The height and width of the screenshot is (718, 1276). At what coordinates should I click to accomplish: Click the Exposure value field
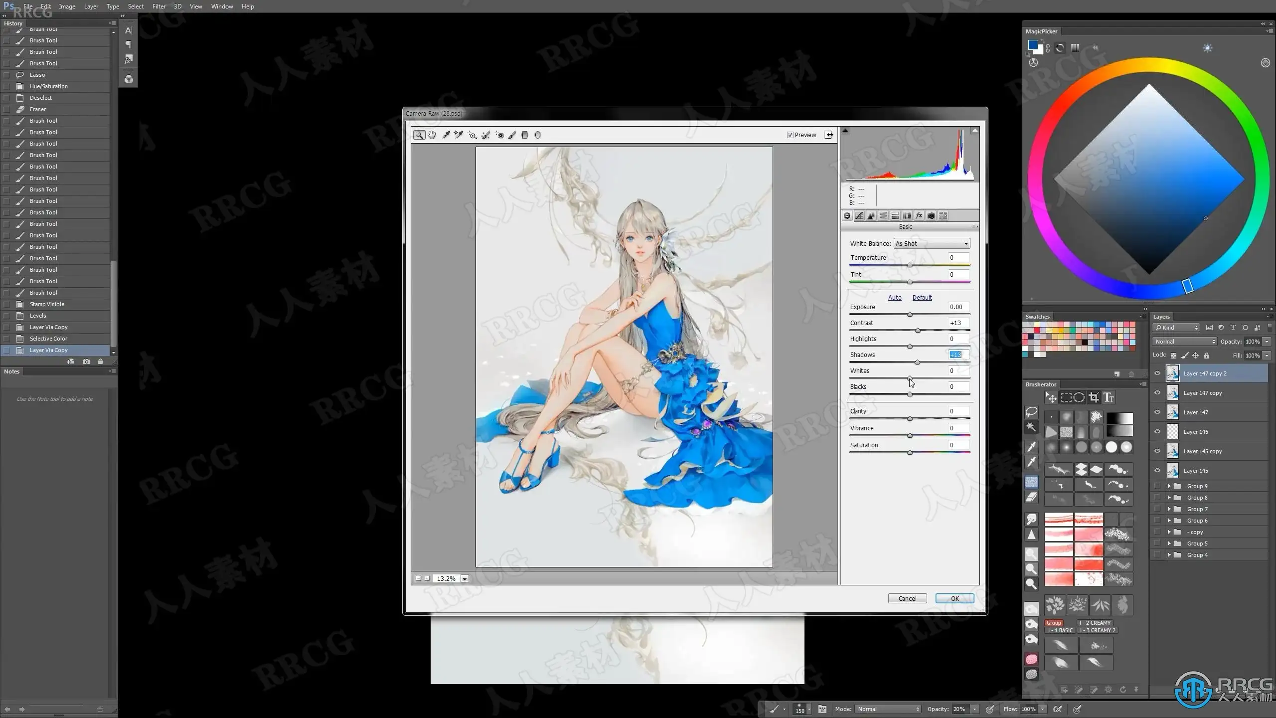click(959, 307)
